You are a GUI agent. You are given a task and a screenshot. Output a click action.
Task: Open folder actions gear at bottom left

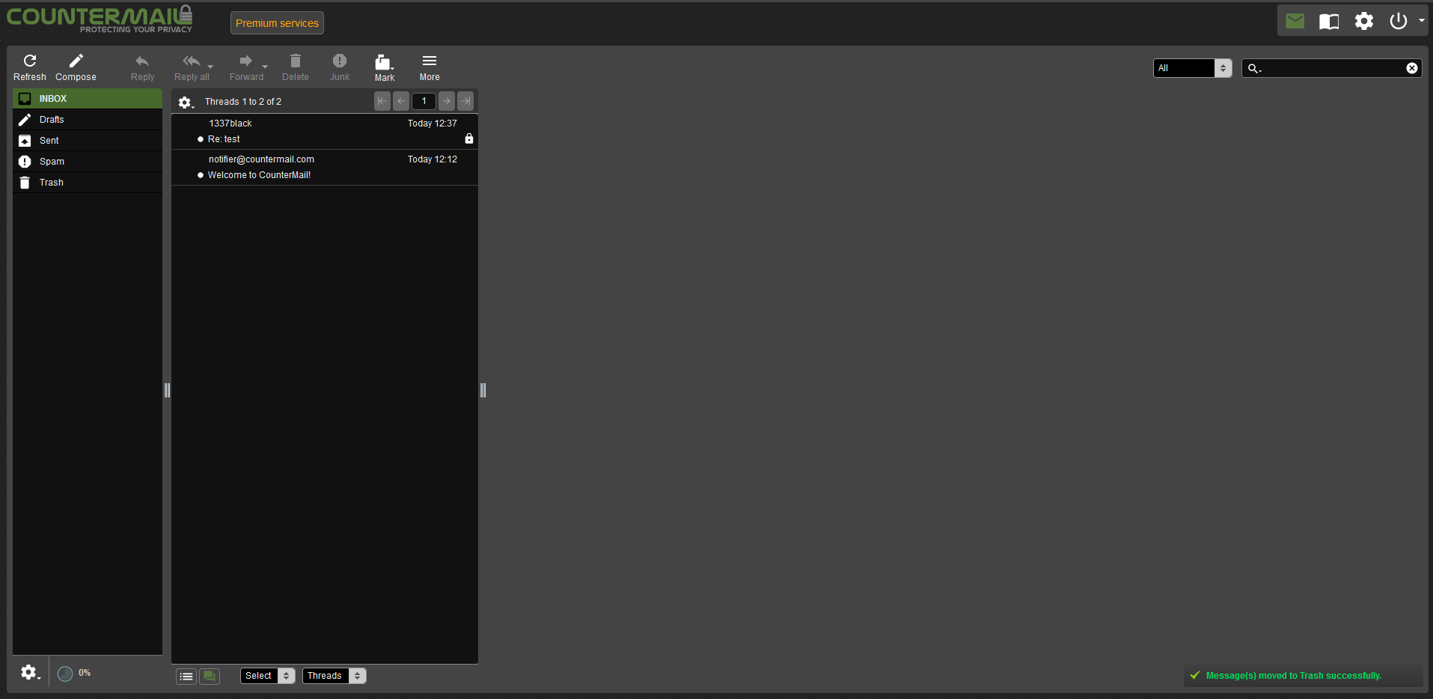pyautogui.click(x=30, y=672)
